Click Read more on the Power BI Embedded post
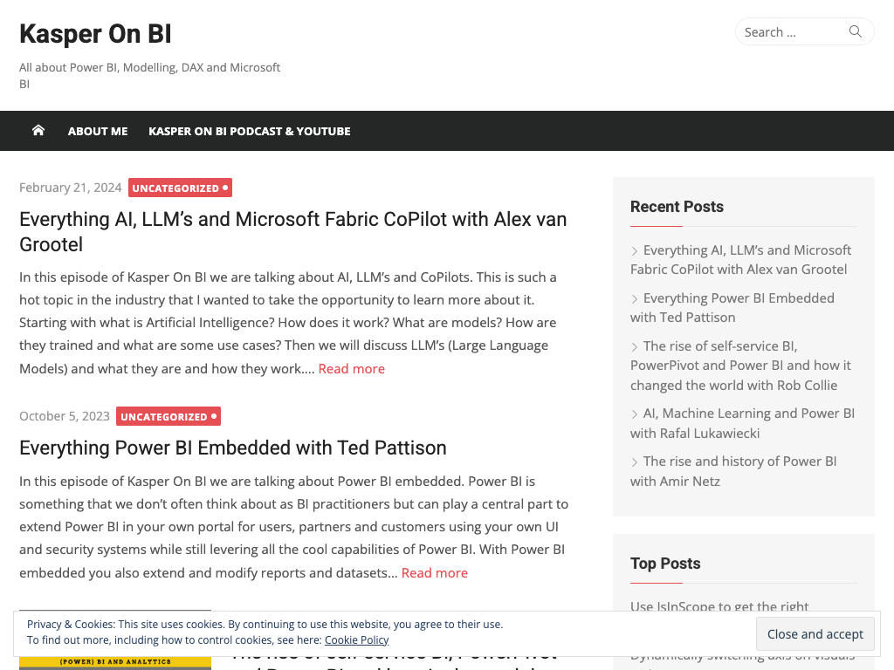 click(x=434, y=572)
